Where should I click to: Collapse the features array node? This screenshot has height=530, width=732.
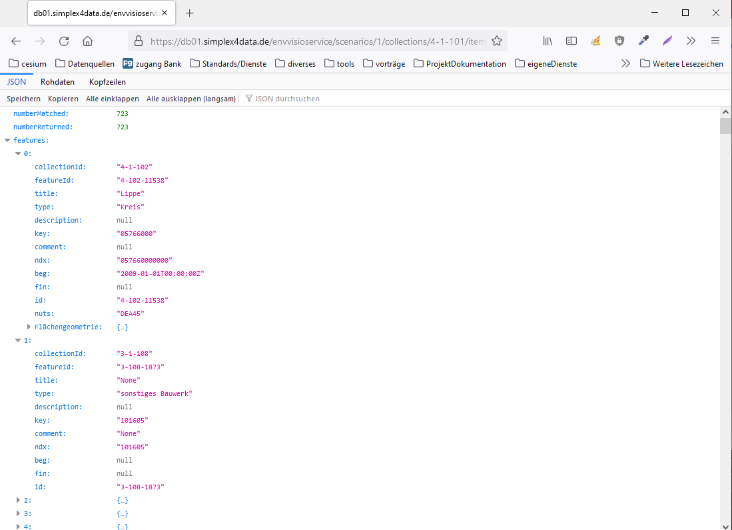tap(7, 141)
